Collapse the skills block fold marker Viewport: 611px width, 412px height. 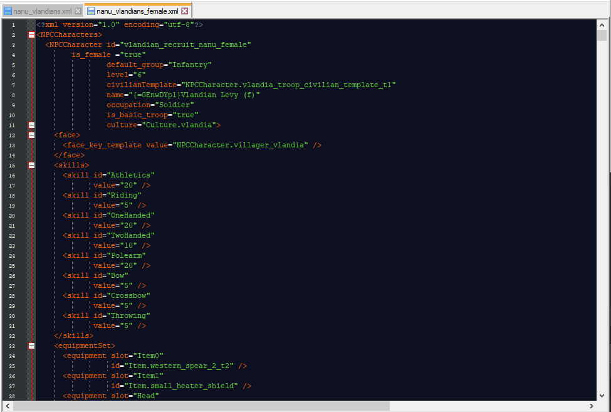click(x=31, y=166)
